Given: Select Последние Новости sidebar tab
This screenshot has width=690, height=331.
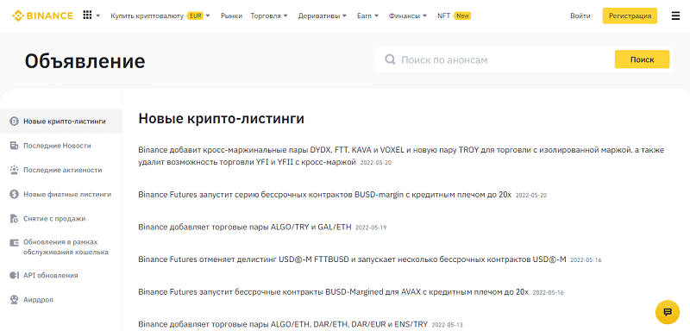Looking at the screenshot, I should [61, 146].
